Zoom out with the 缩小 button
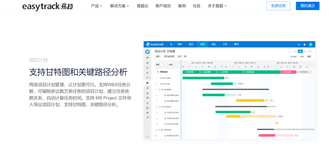This screenshot has height=163, width=329. point(186,56)
